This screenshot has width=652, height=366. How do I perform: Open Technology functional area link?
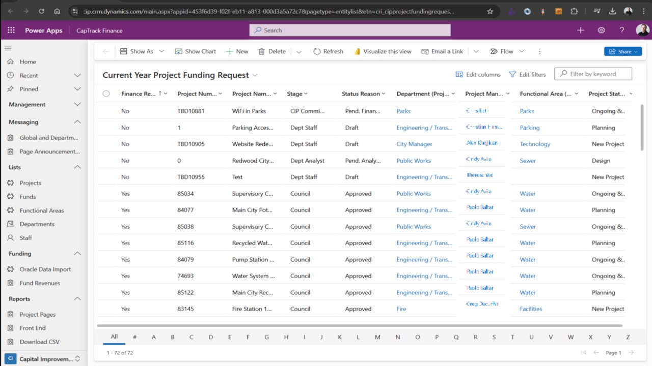click(535, 144)
